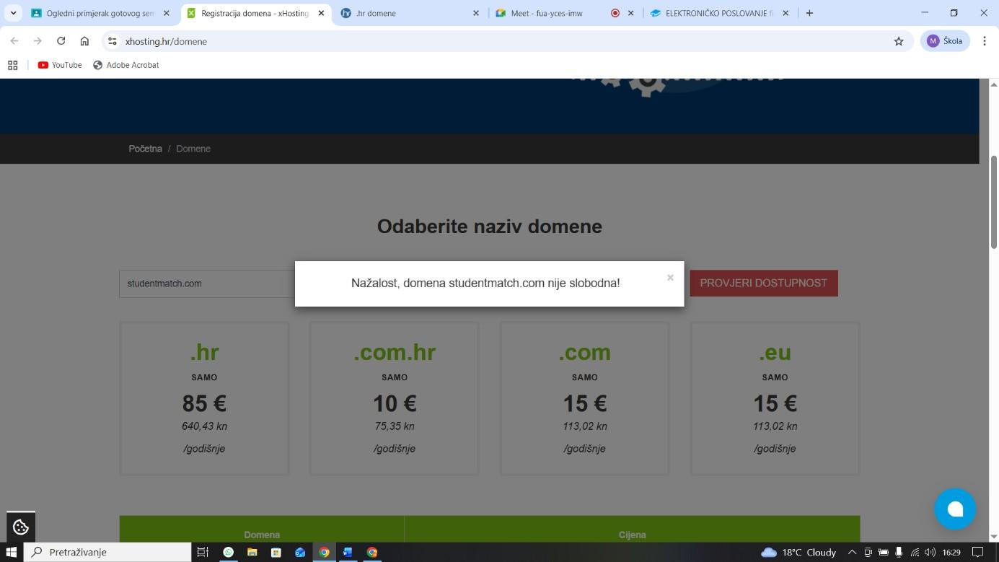
Task: Open the volume control icon
Action: pos(930,552)
